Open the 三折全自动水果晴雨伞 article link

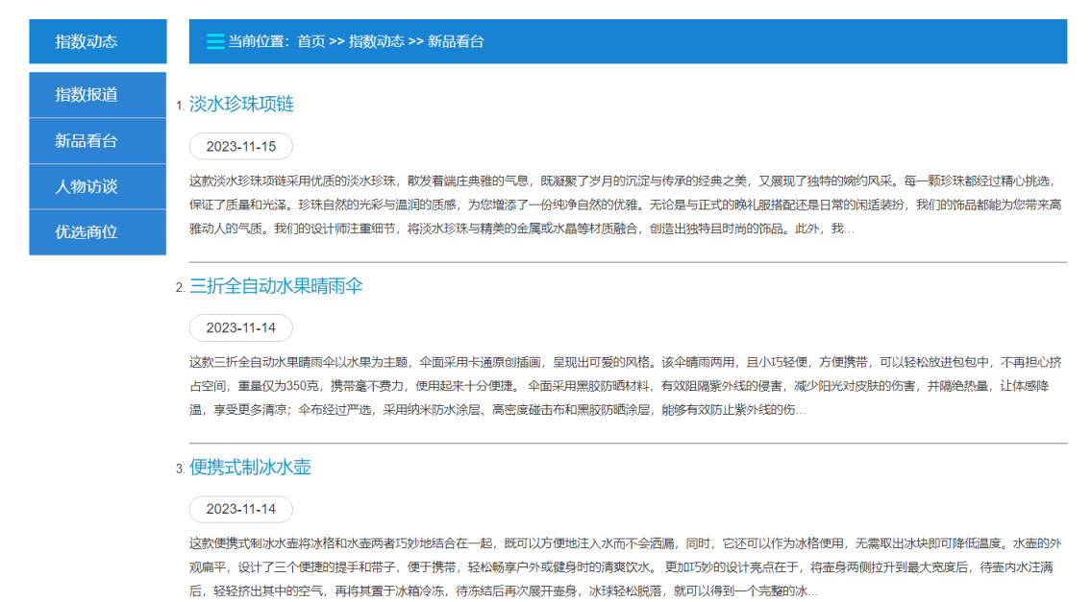pos(276,286)
